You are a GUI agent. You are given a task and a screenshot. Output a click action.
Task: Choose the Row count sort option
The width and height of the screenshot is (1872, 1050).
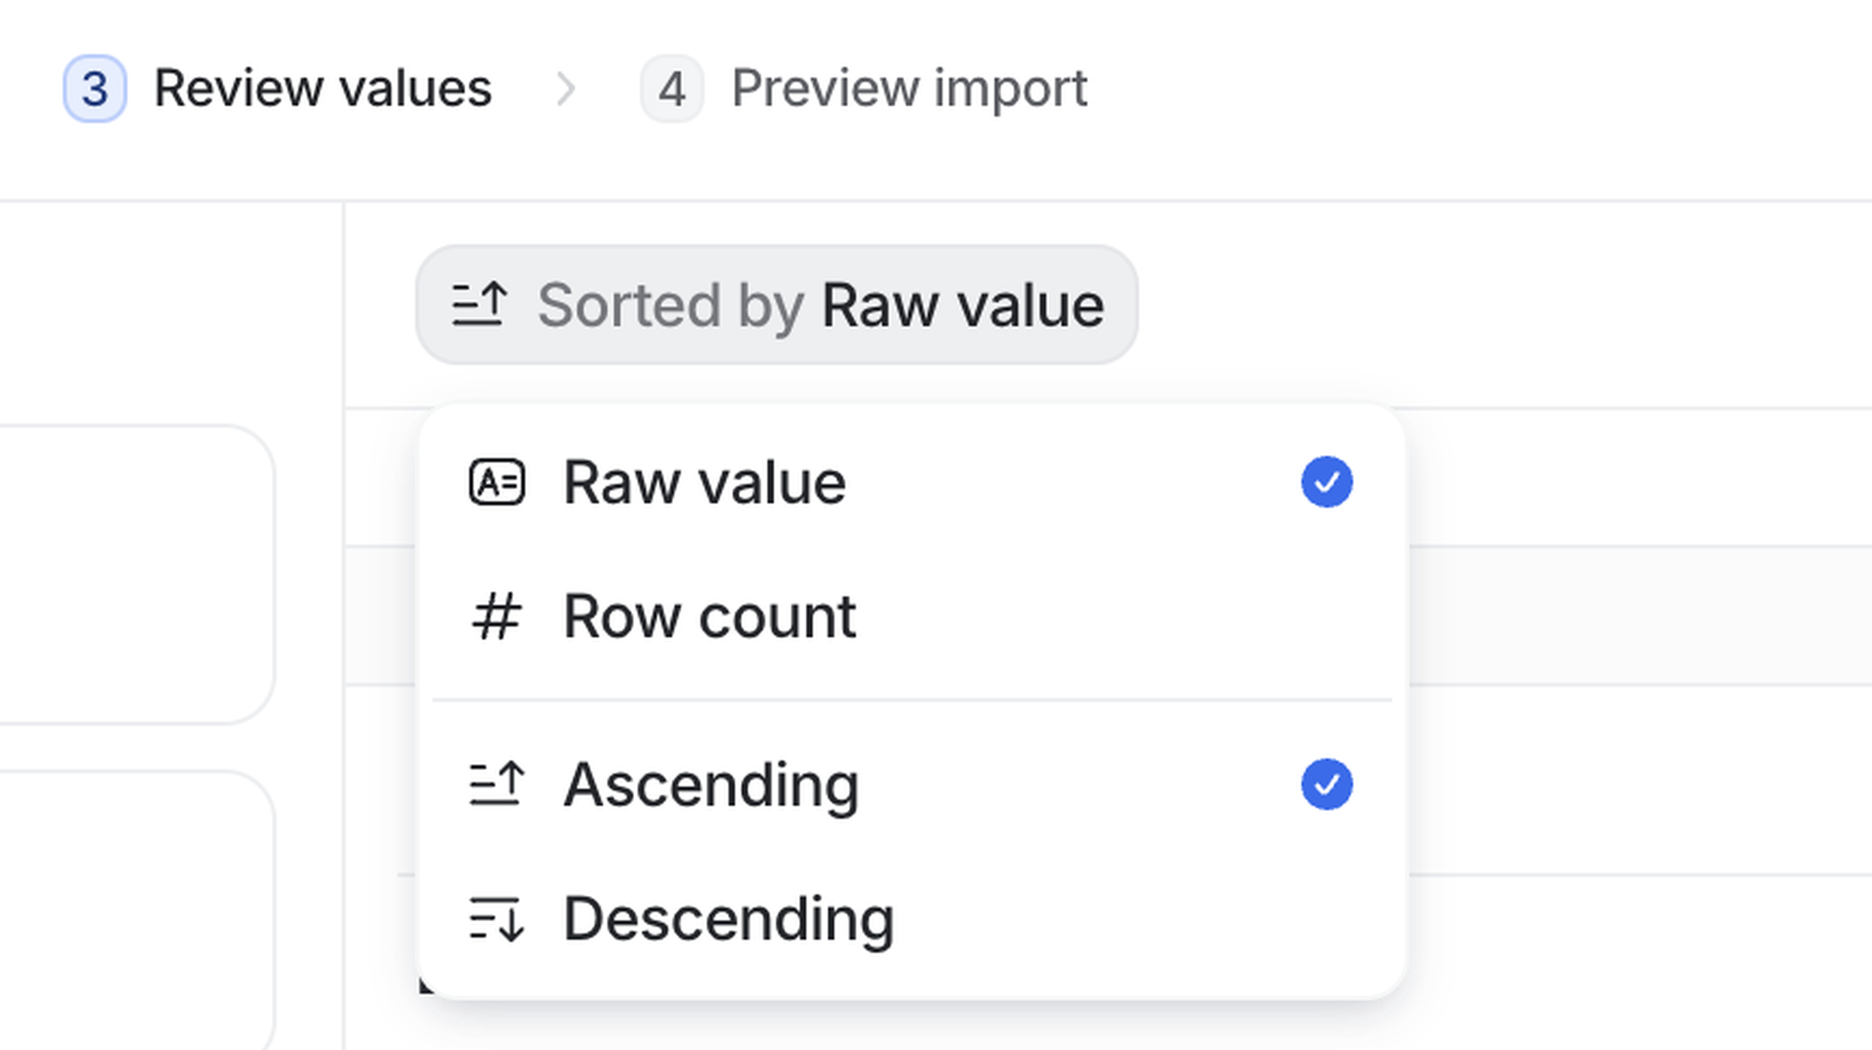(x=709, y=616)
